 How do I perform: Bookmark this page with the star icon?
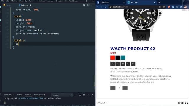pos(164,7)
